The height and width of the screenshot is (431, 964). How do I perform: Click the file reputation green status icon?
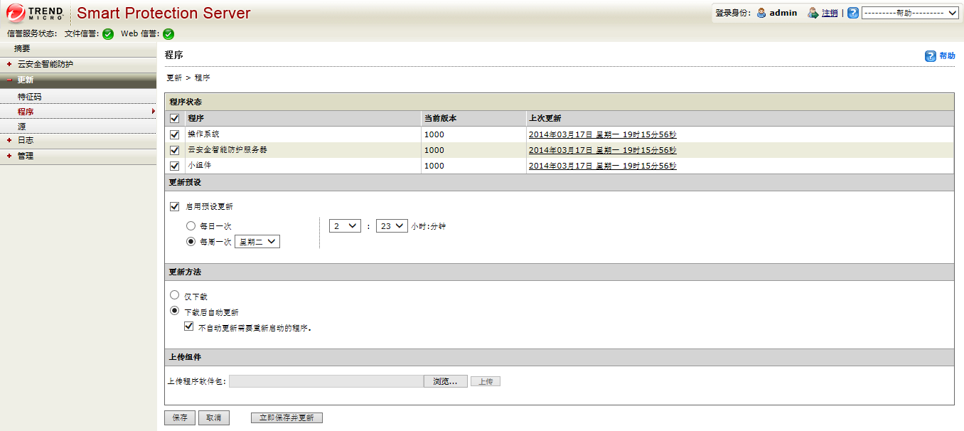(108, 34)
